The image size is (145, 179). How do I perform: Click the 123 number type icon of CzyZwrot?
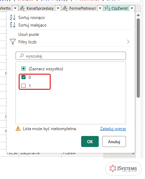107,8
